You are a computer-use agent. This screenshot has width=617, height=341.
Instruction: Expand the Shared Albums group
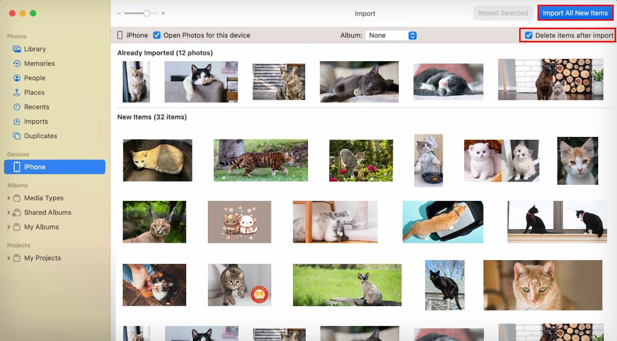(8, 213)
